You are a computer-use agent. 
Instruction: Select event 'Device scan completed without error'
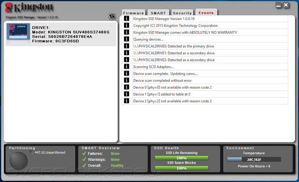[x=162, y=81]
